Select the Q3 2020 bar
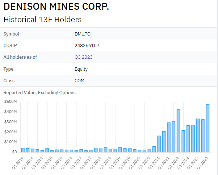 [149, 150]
